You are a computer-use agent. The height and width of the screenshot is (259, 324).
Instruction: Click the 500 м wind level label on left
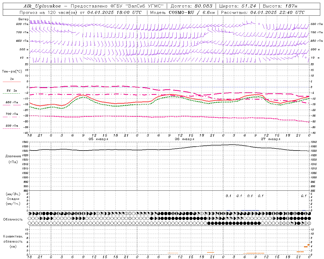point(24,49)
